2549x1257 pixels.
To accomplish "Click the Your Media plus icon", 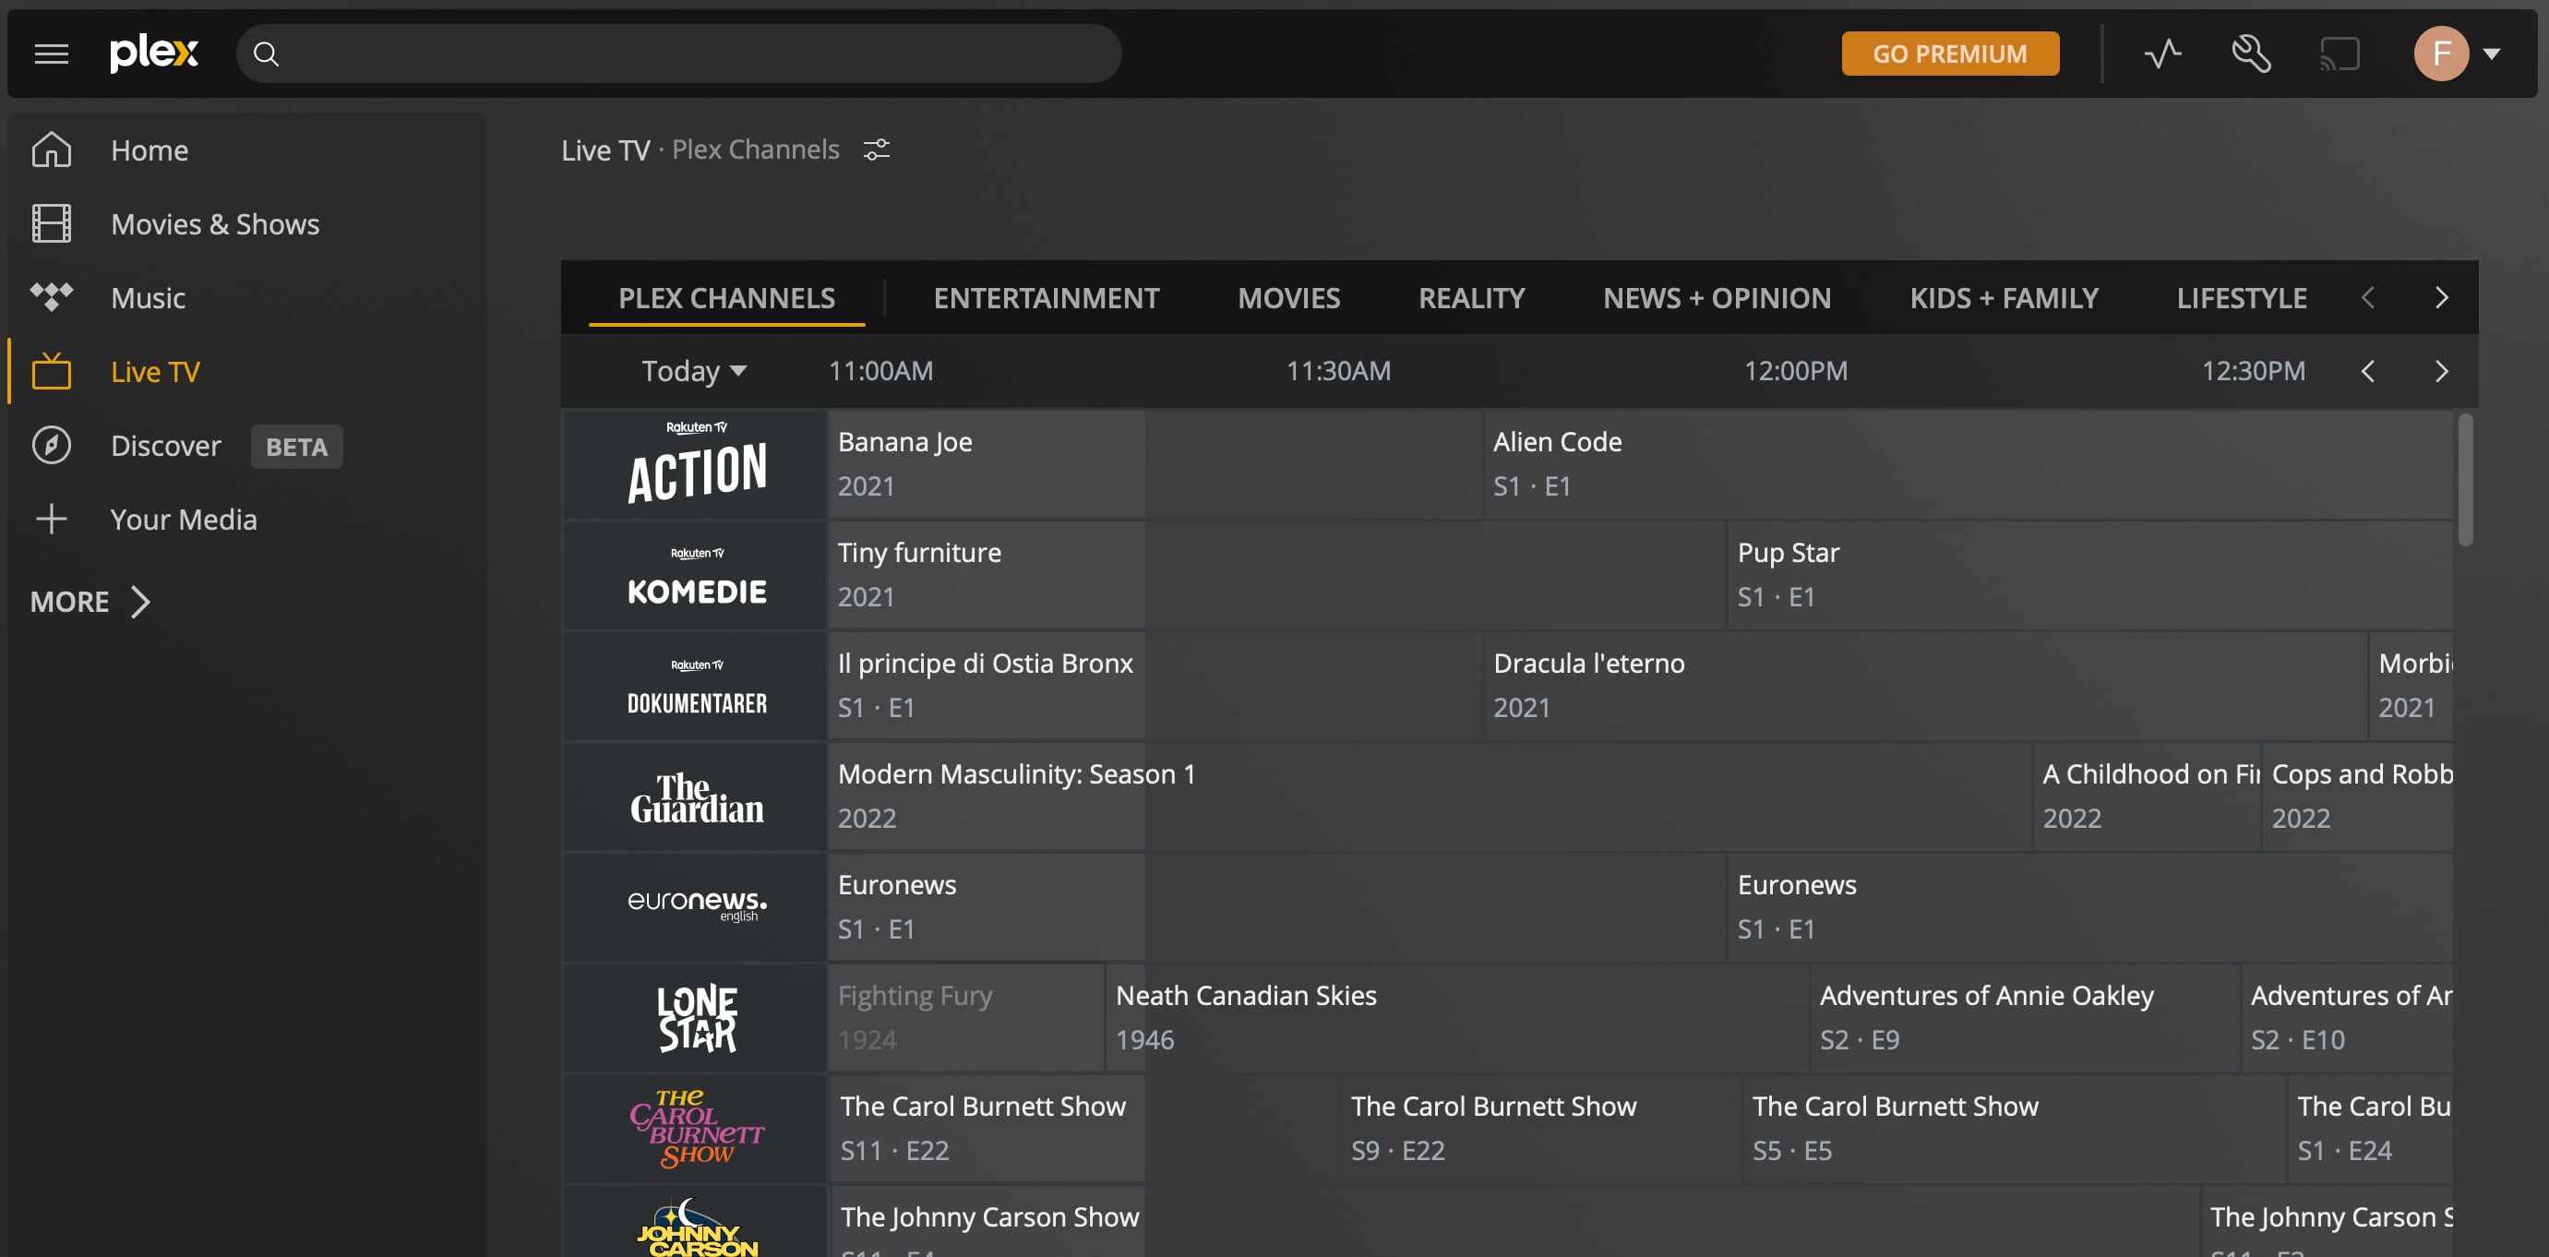I will [52, 519].
